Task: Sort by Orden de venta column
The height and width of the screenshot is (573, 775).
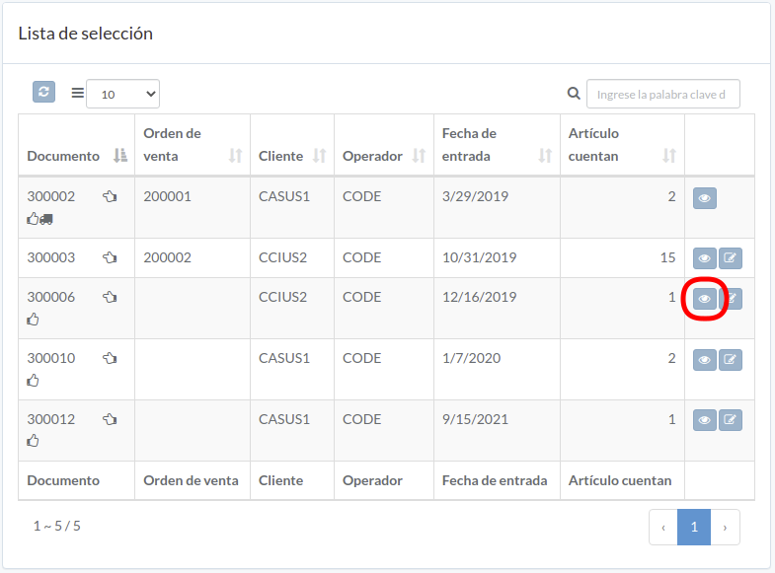Action: click(x=193, y=145)
